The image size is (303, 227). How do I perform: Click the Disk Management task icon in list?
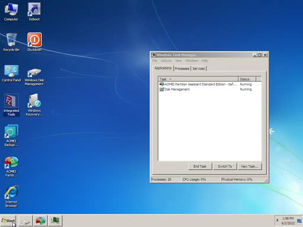(162, 89)
